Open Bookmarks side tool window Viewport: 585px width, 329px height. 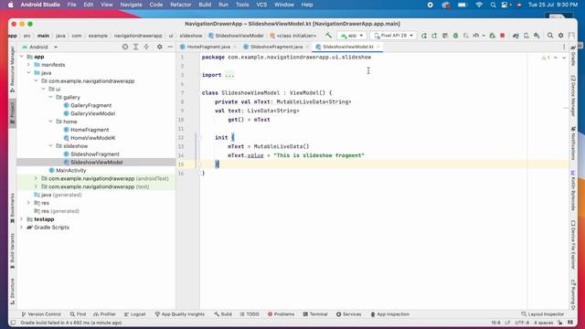pyautogui.click(x=12, y=208)
